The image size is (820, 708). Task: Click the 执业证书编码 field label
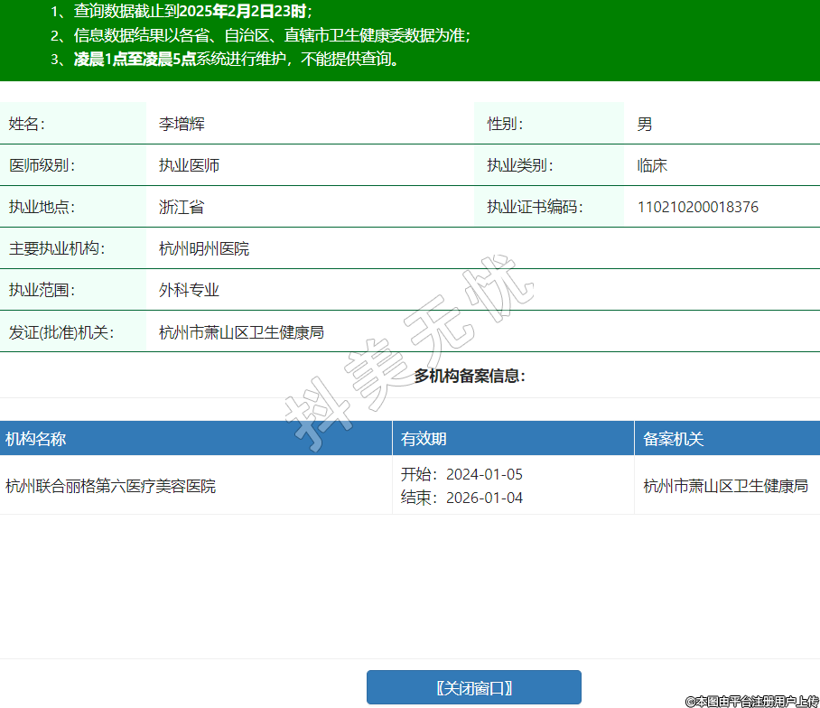[535, 207]
